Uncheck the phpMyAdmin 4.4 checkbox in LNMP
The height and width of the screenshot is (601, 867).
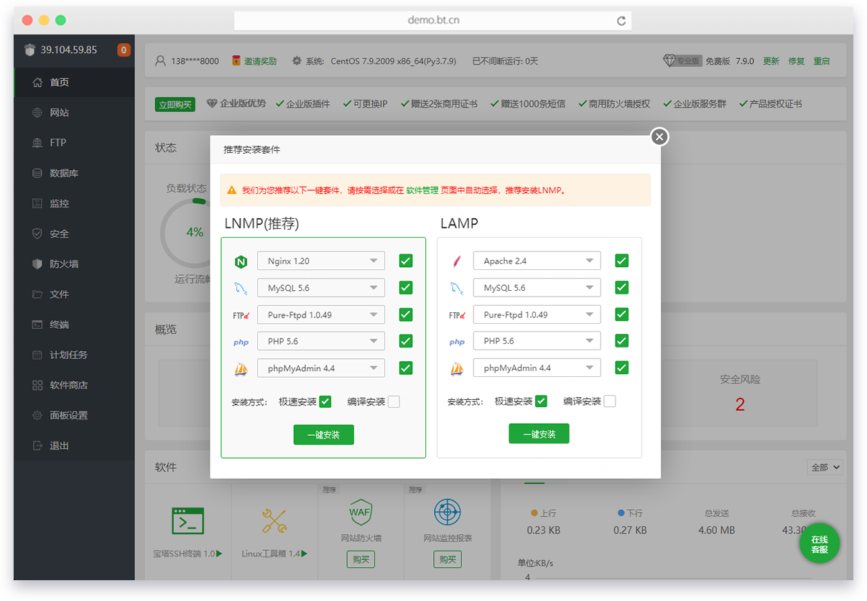point(406,368)
